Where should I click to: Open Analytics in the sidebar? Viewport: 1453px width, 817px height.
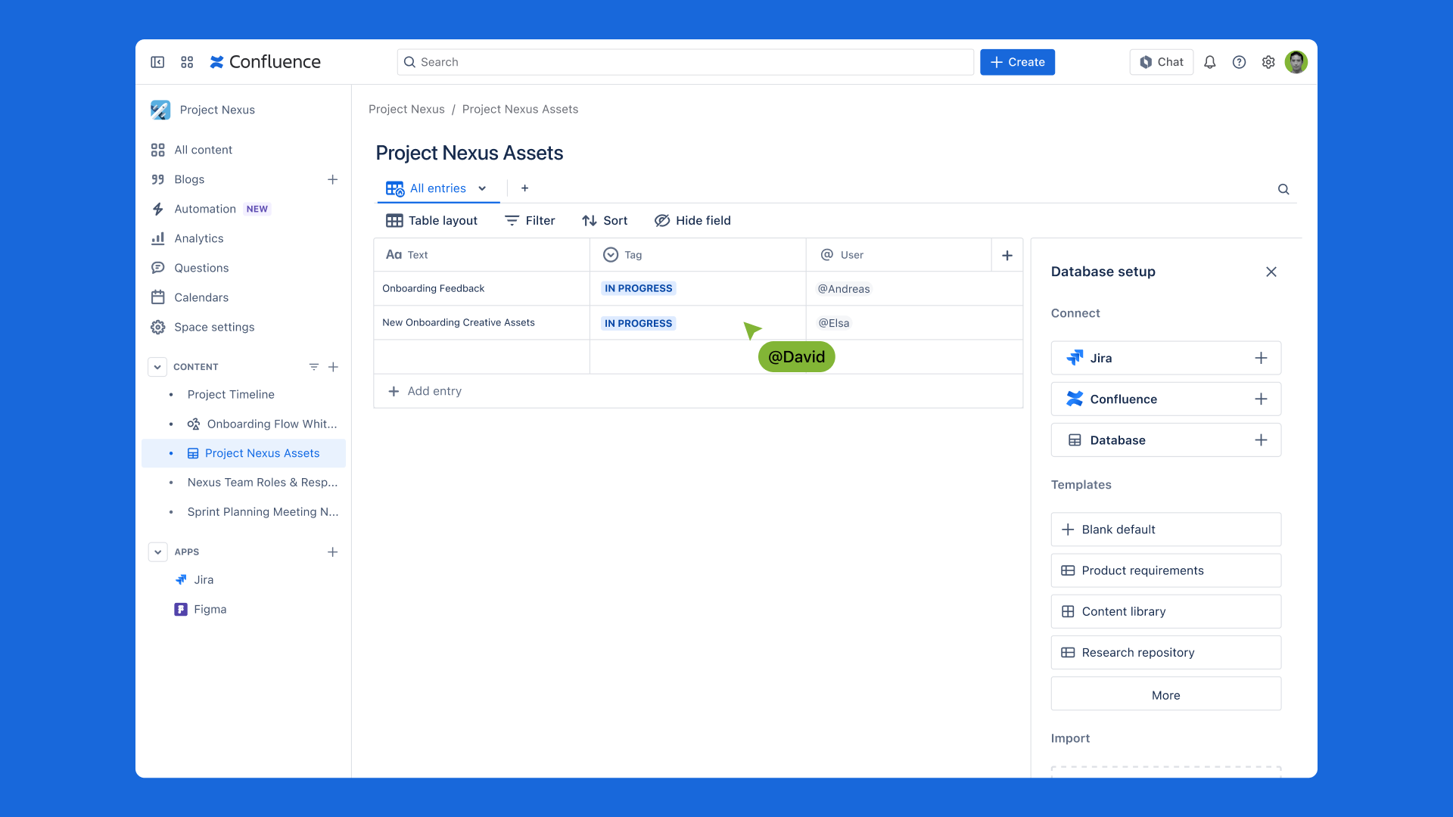pyautogui.click(x=198, y=238)
